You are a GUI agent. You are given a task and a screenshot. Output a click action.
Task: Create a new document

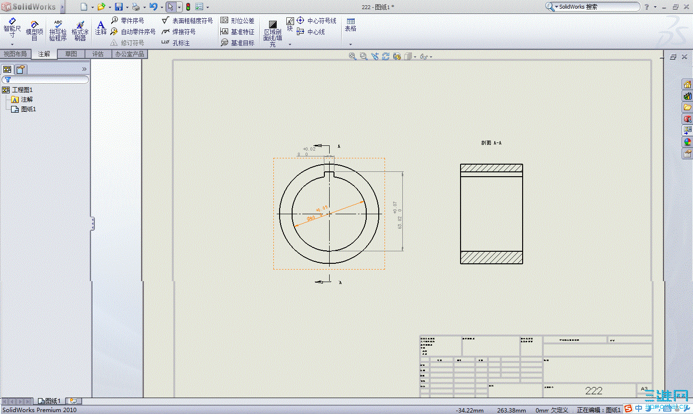(84, 7)
